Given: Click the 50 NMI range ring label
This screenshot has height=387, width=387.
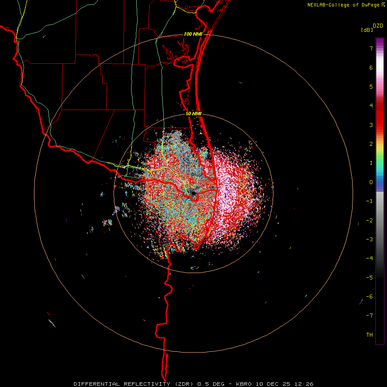Looking at the screenshot, I should tap(194, 114).
